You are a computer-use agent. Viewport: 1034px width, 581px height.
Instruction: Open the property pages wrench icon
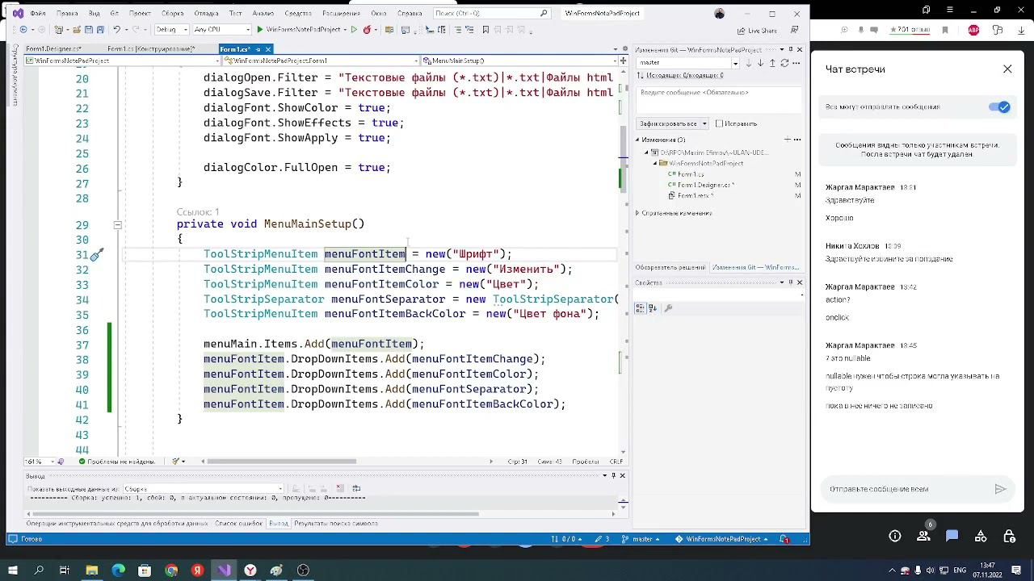pos(668,307)
